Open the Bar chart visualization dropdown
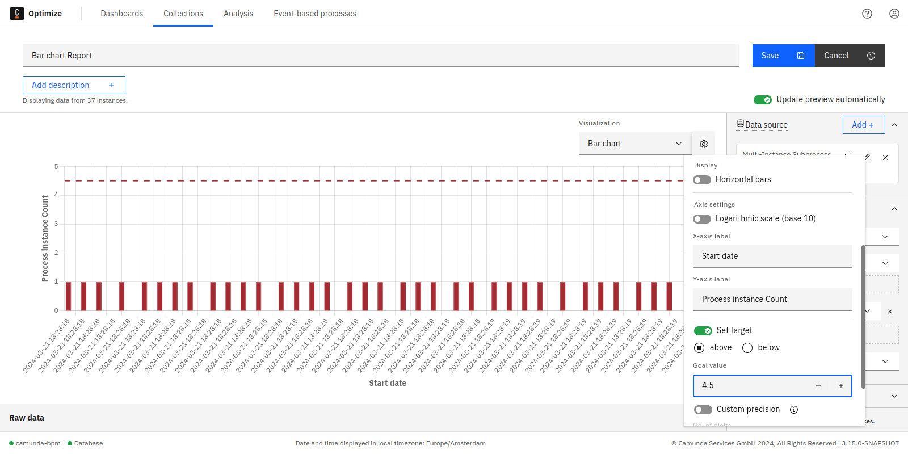The width and height of the screenshot is (908, 454). tap(634, 144)
